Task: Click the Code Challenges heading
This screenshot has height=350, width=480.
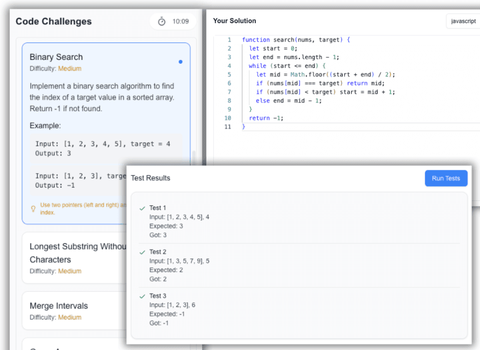Action: (54, 21)
